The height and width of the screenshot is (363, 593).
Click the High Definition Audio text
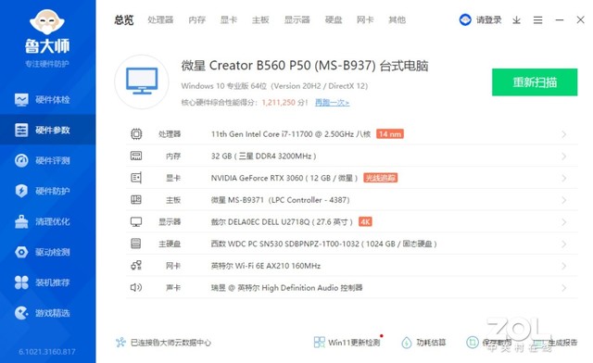click(286, 287)
